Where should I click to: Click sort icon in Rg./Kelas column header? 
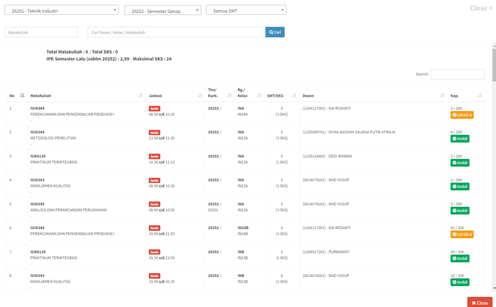click(x=259, y=95)
